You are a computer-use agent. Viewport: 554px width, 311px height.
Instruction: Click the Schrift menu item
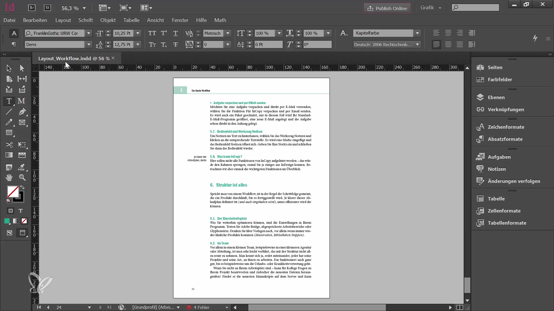86,20
